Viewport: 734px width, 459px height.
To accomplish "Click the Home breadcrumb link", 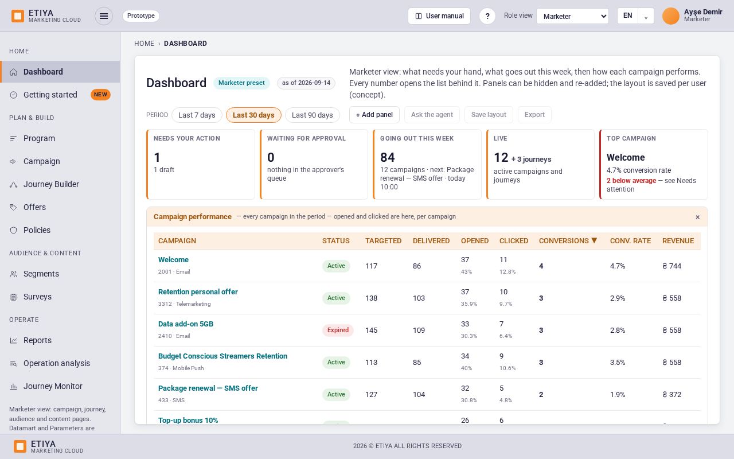I will pyautogui.click(x=144, y=44).
